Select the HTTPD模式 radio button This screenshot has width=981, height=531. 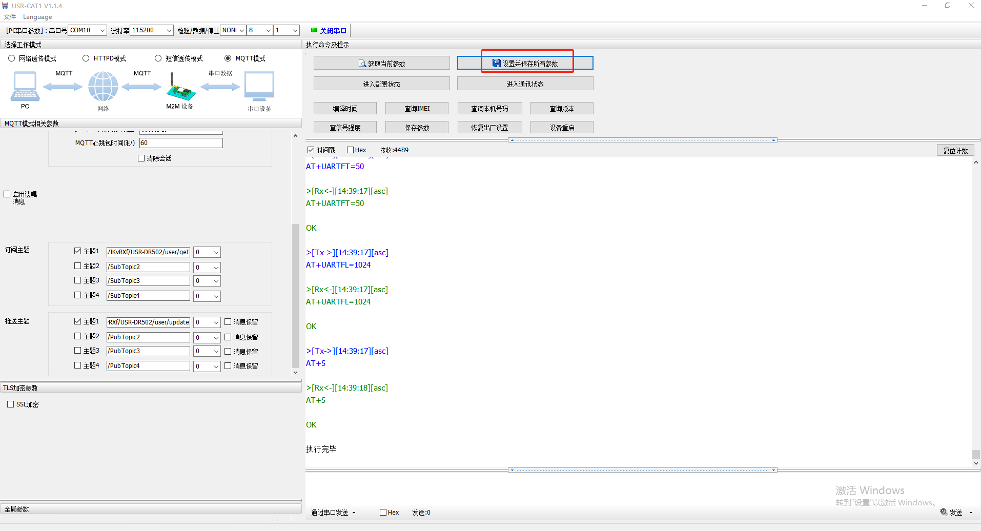86,58
